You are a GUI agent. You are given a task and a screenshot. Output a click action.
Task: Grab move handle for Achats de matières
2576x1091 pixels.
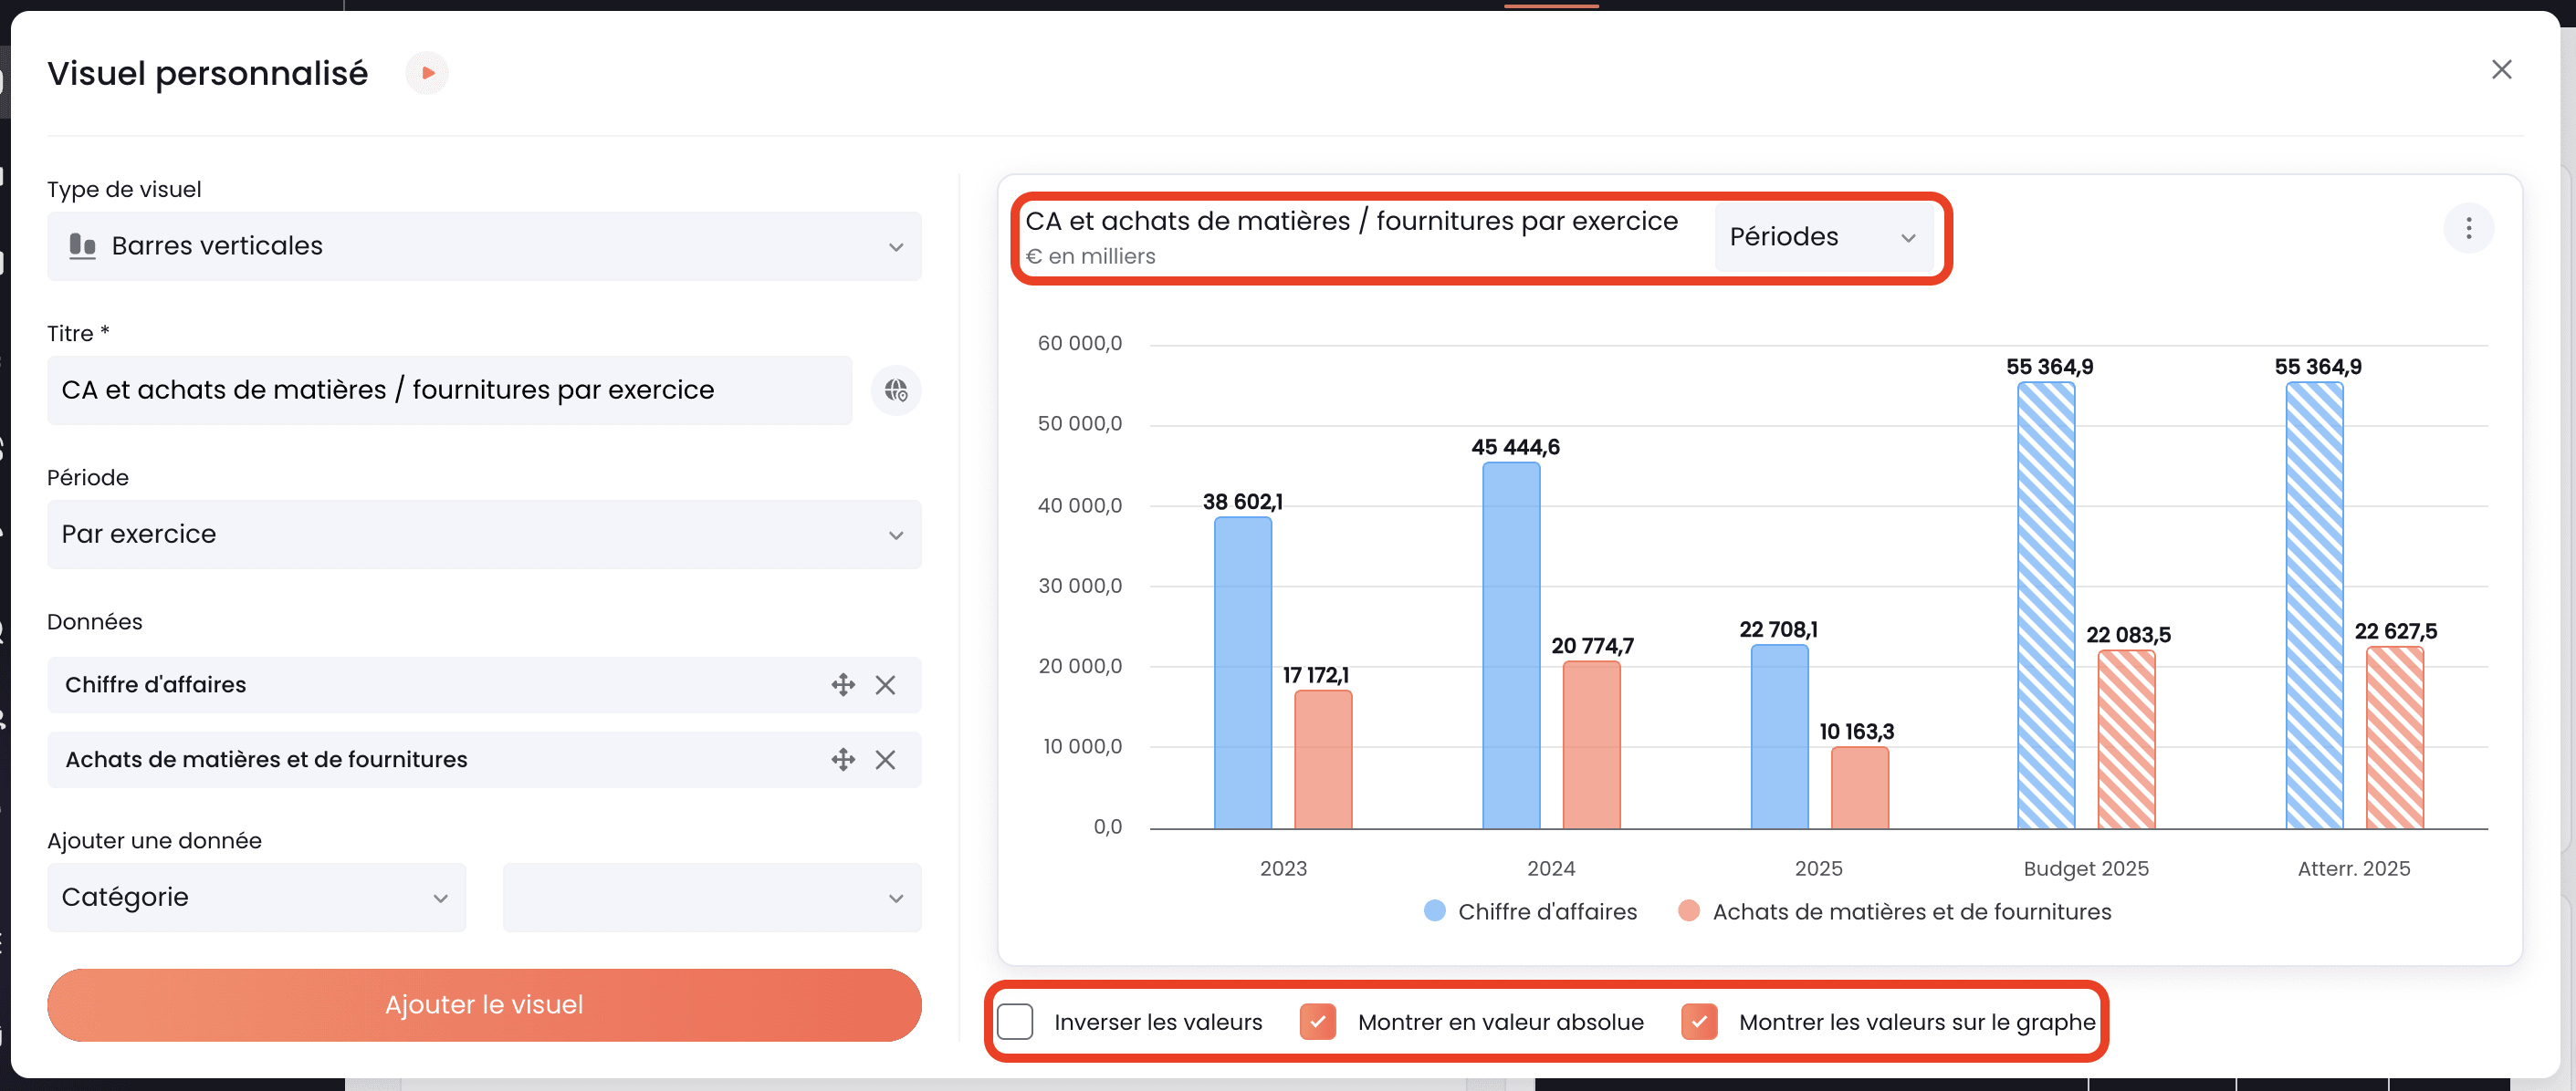tap(842, 759)
